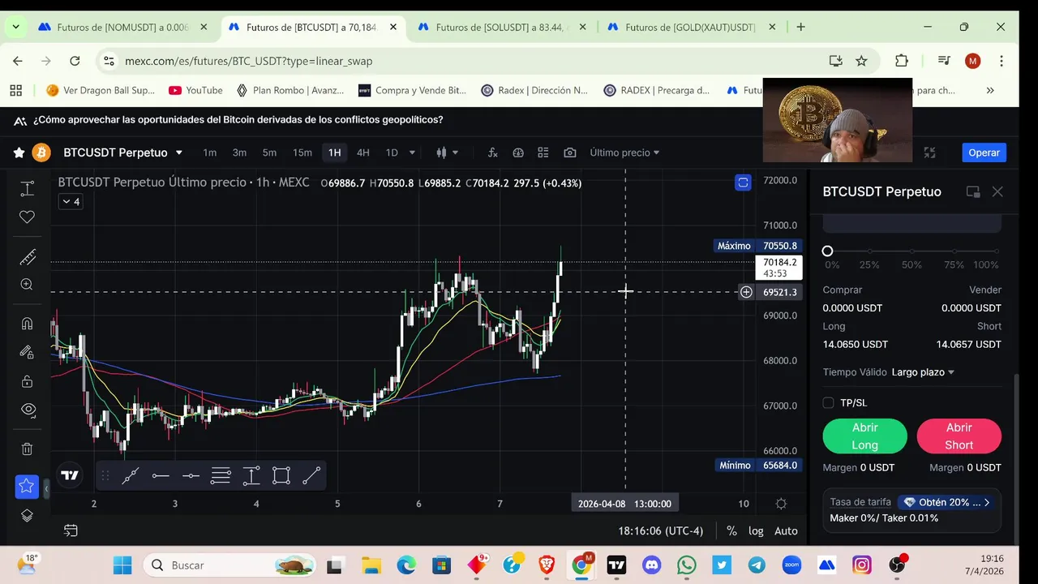Open the gauge-style icon beside indicators
1038x584 pixels.
click(x=518, y=152)
